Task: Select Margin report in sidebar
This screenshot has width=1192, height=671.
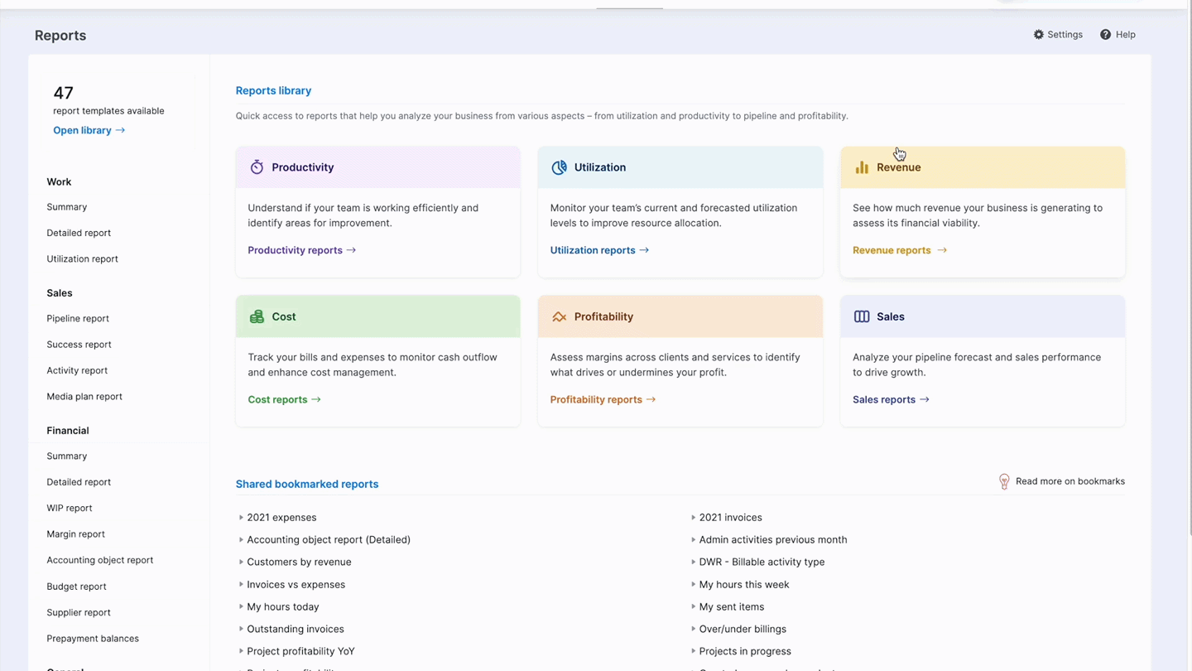Action: pos(75,534)
